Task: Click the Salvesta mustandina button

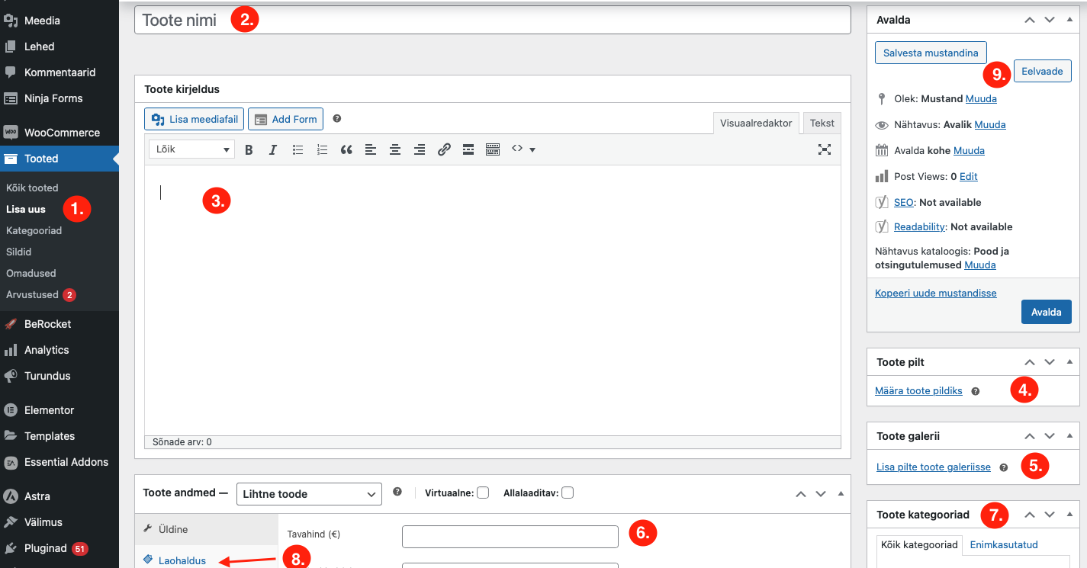Action: 931,53
